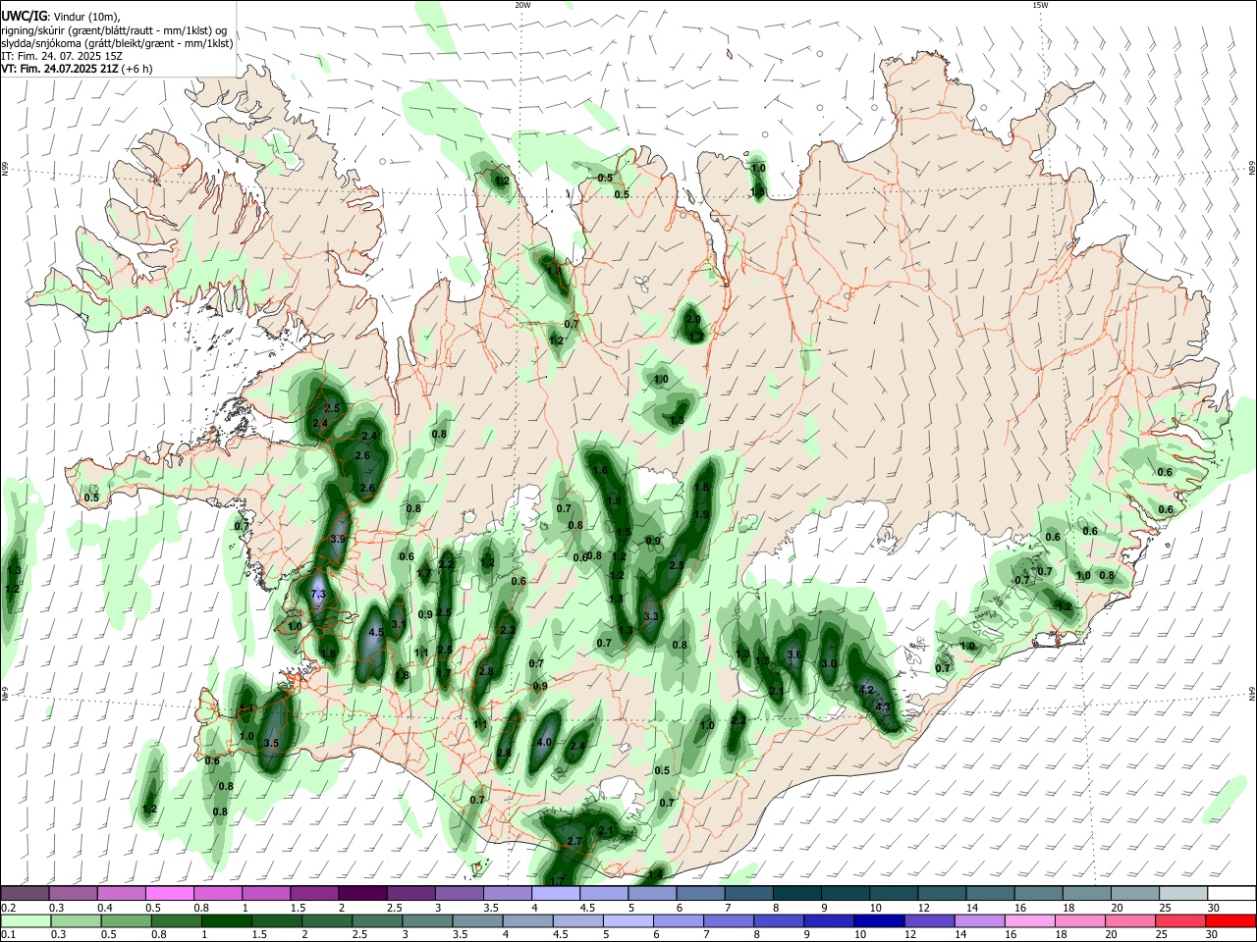Viewport: 1257px width, 942px height.
Task: Select the 4.3 value in the southeast rain band
Action: (882, 707)
